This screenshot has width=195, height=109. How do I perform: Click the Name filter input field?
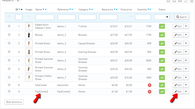[45, 17]
